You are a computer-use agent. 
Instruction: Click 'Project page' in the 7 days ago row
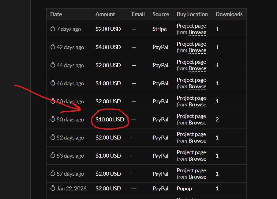(192, 26)
